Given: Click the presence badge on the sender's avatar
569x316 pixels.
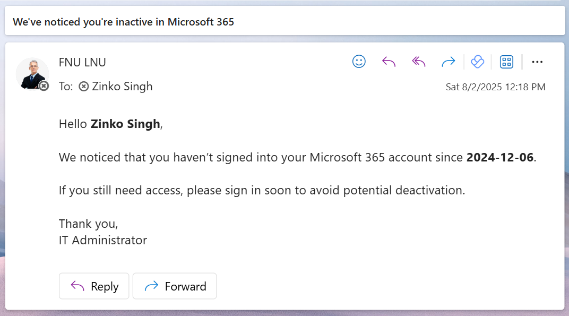Looking at the screenshot, I should 44,86.
